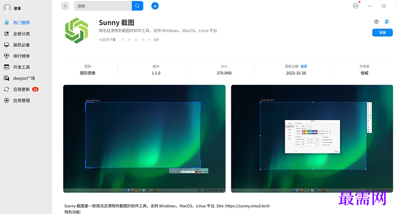Screen dimensions: 396x214
Task: Click the fifth rating star
Action: pos(149,40)
